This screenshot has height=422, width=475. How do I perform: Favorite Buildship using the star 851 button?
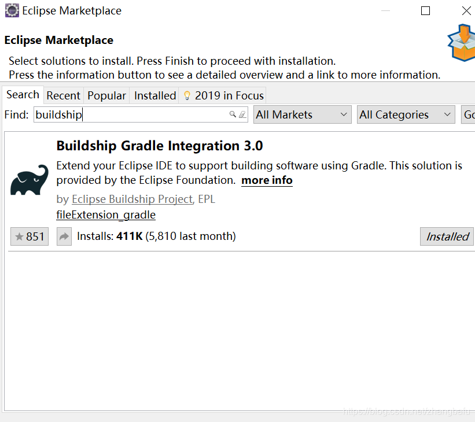30,236
